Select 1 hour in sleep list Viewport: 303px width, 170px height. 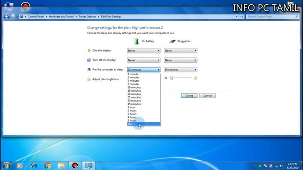143,107
